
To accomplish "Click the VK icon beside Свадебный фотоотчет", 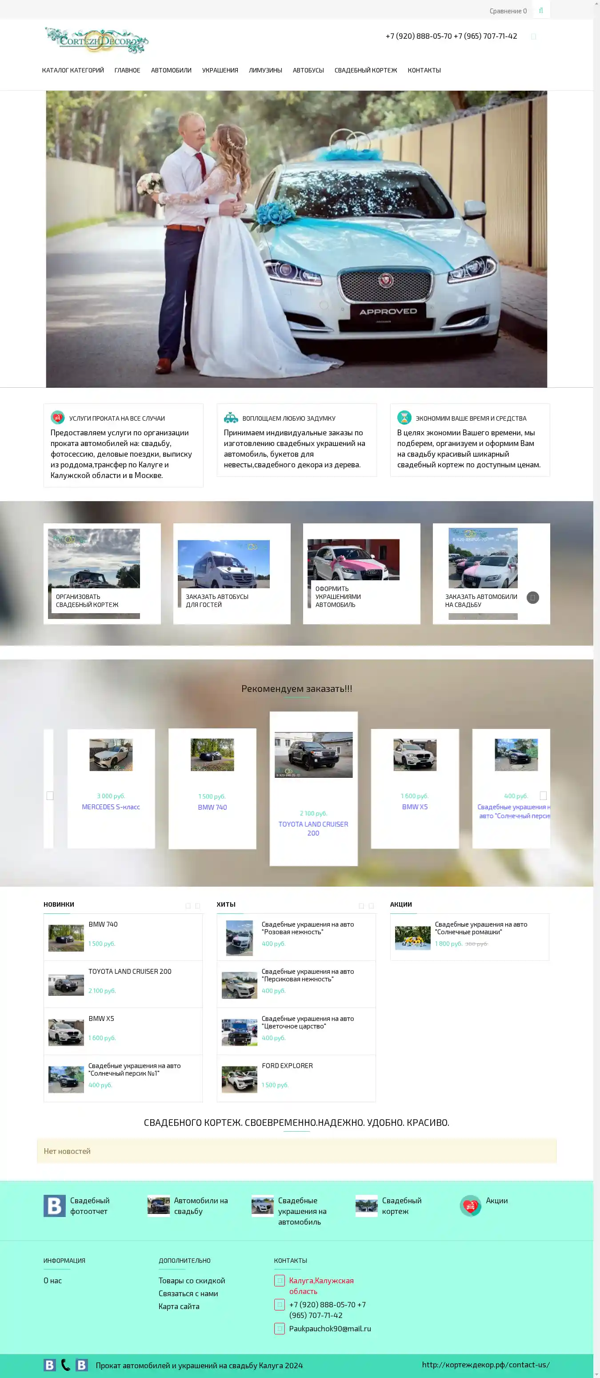I will click(54, 1205).
